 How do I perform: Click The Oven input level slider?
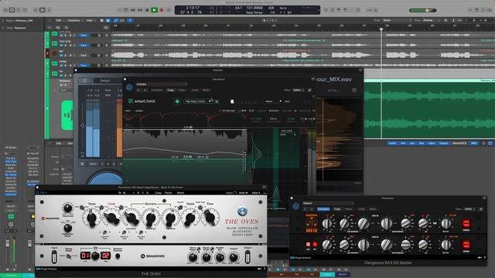54,256
